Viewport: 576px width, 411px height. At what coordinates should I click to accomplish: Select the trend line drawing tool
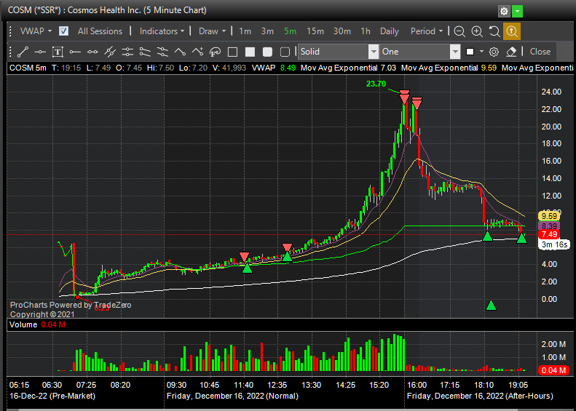point(23,52)
